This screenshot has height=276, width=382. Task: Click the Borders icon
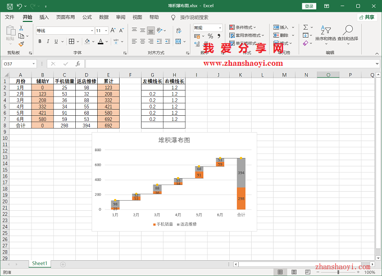point(71,42)
